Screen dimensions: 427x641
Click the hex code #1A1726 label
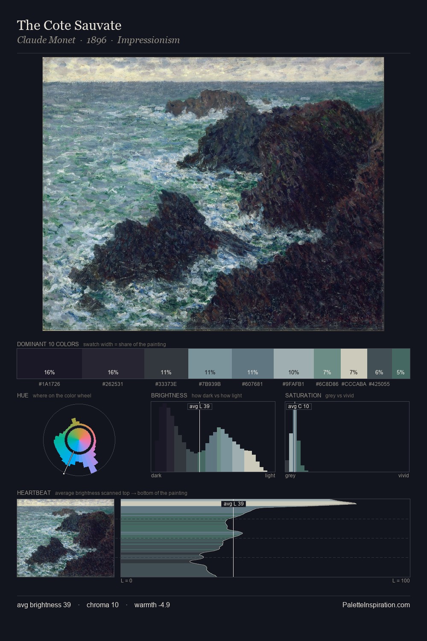(x=50, y=384)
